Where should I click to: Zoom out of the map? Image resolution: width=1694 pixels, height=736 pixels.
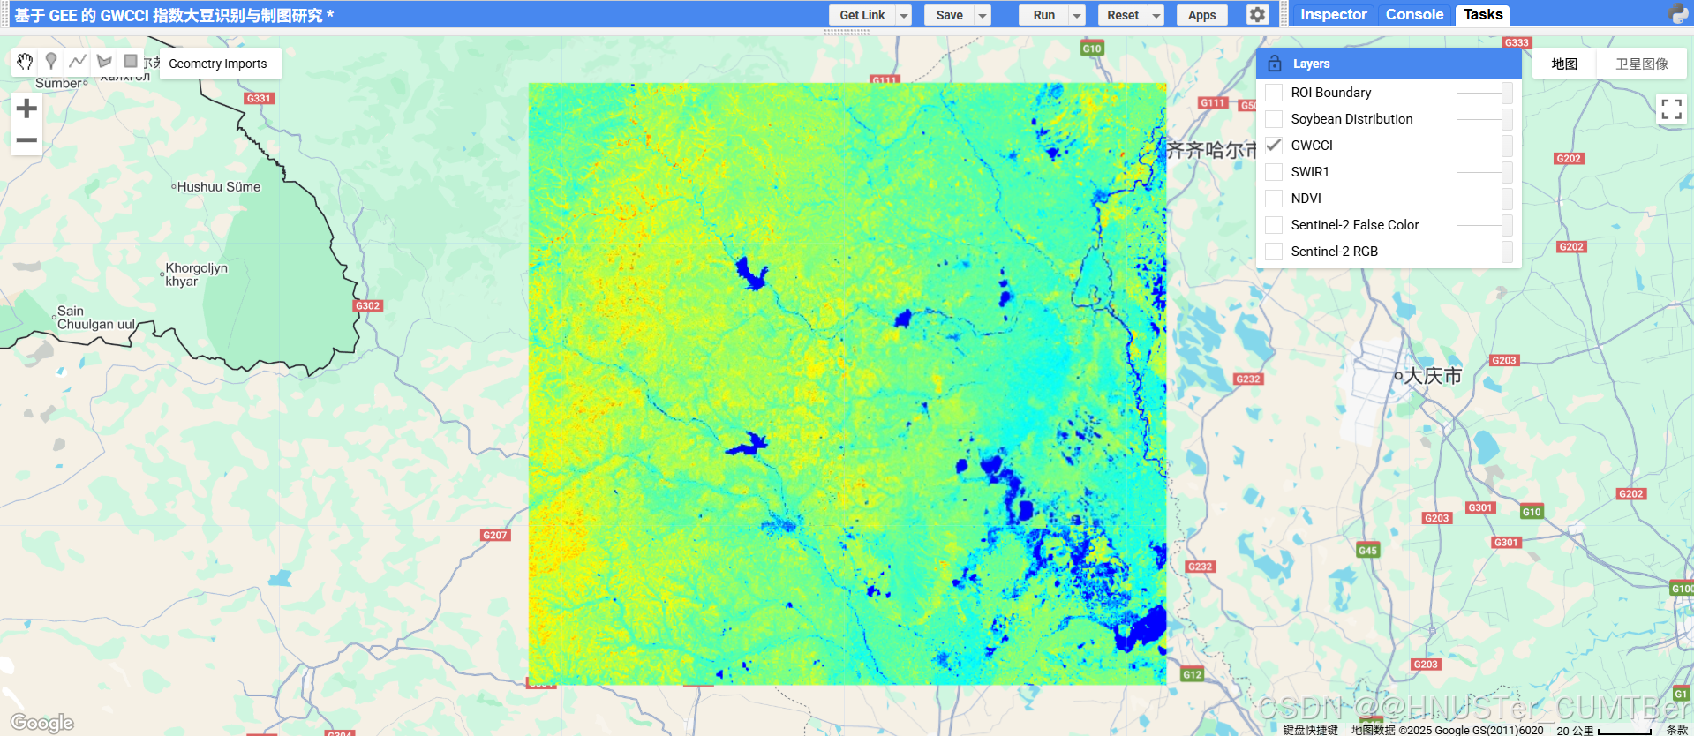click(26, 139)
